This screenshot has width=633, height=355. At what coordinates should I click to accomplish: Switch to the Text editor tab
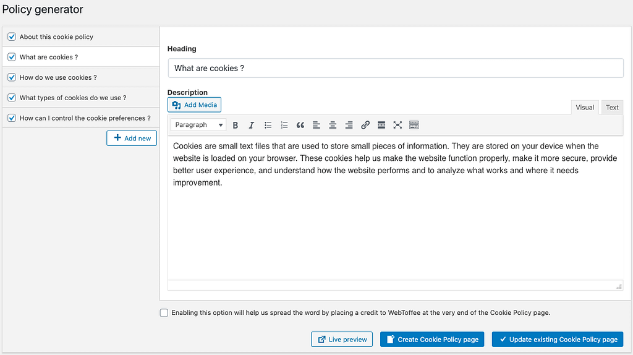[x=612, y=108]
